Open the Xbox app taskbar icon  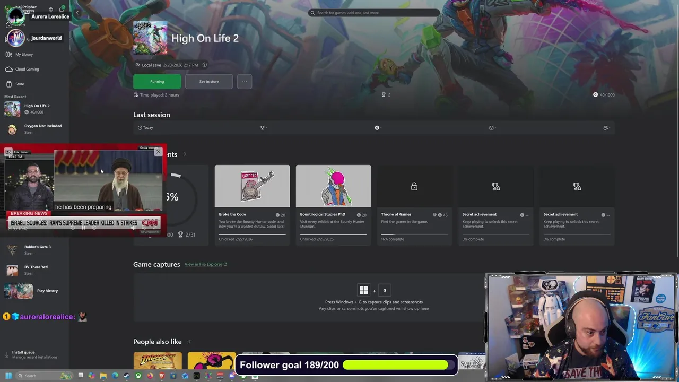pyautogui.click(x=138, y=376)
